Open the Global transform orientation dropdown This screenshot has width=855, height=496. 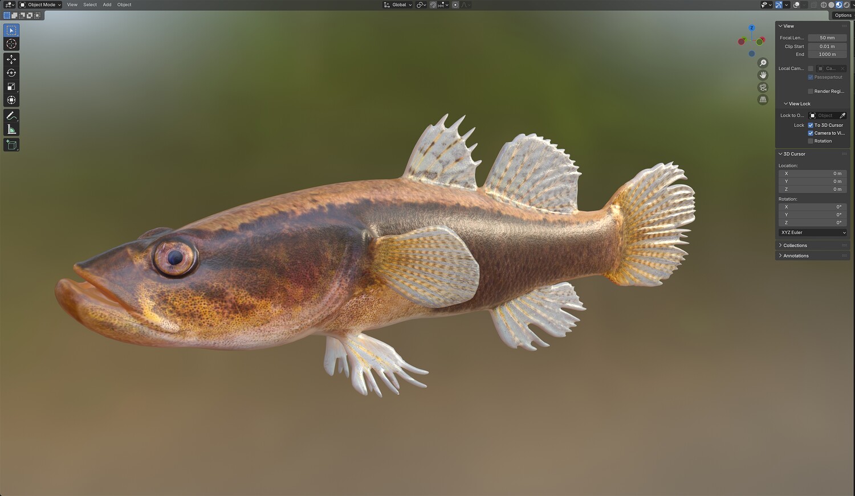pos(397,5)
